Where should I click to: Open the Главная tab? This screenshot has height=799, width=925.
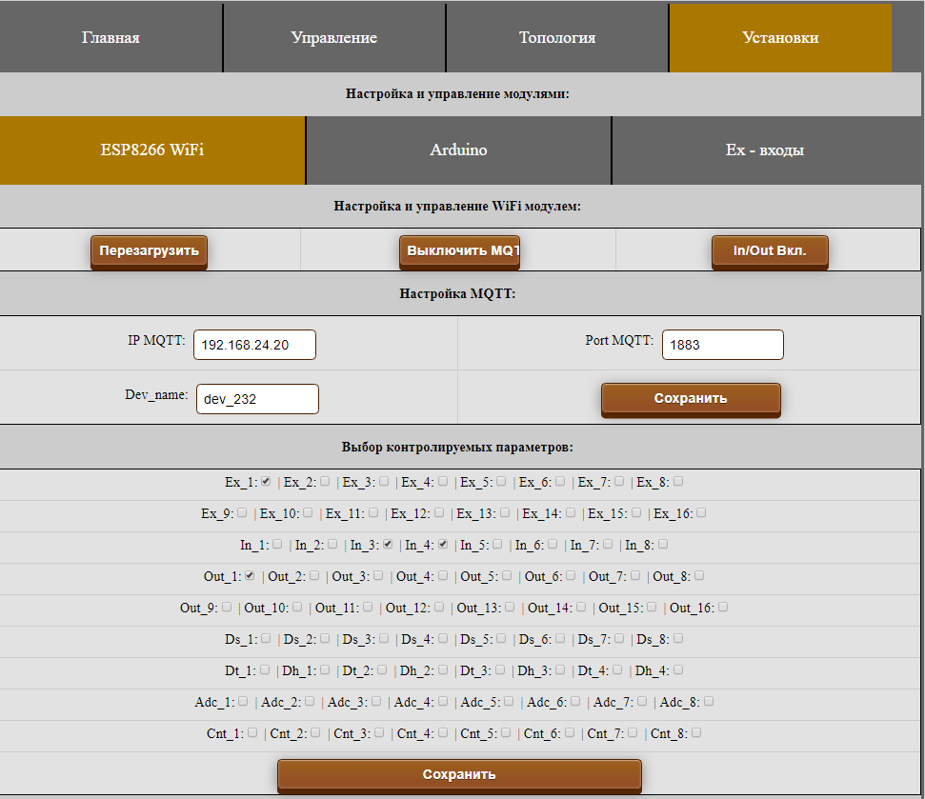(111, 38)
